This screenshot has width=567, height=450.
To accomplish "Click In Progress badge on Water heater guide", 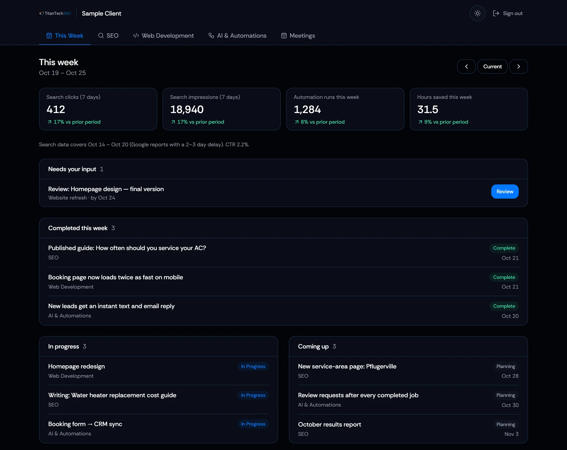I will 253,395.
